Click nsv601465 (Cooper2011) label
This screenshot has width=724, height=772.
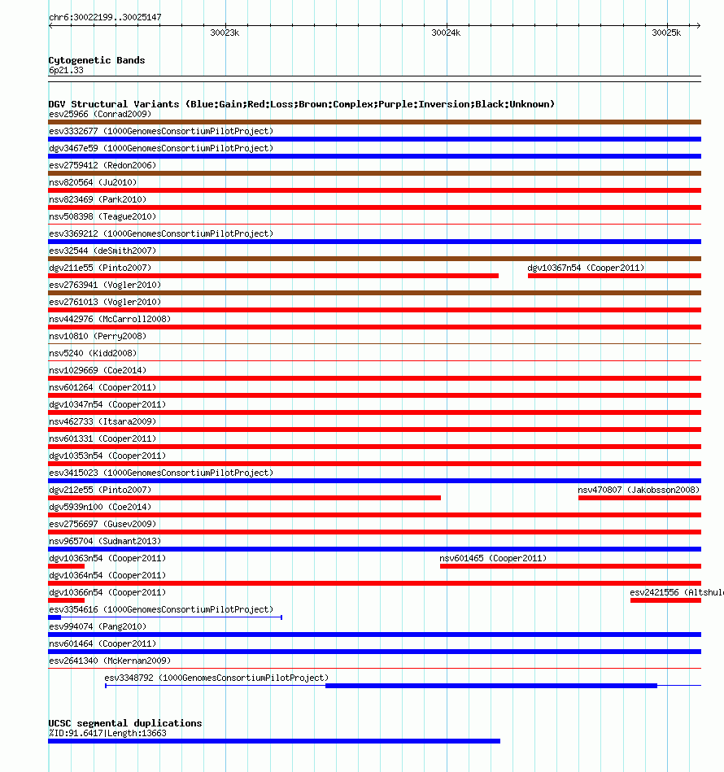493,558
